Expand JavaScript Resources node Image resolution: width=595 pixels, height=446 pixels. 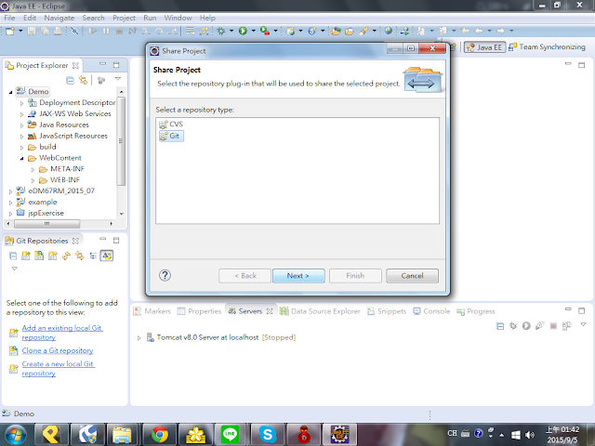coord(21,136)
